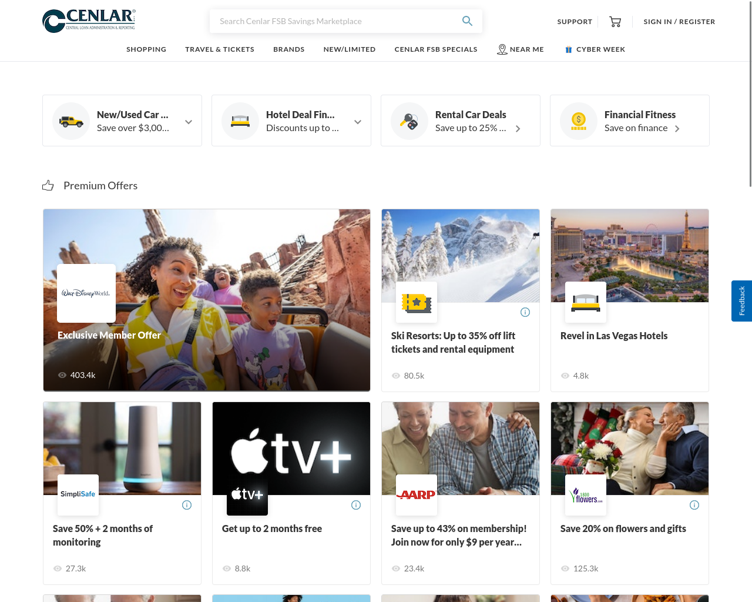The image size is (752, 602).
Task: Click the page vertical scrollbar
Action: tap(750, 94)
